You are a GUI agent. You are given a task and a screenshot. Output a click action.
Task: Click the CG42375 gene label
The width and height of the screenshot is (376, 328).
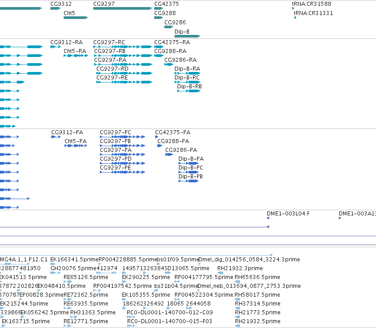pyautogui.click(x=167, y=4)
